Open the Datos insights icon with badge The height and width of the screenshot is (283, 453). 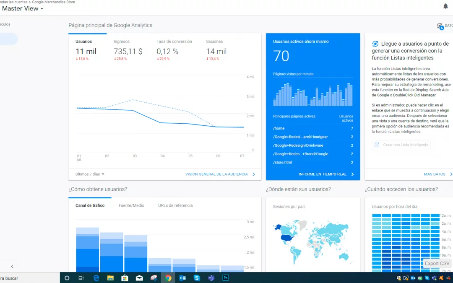pyautogui.click(x=440, y=26)
